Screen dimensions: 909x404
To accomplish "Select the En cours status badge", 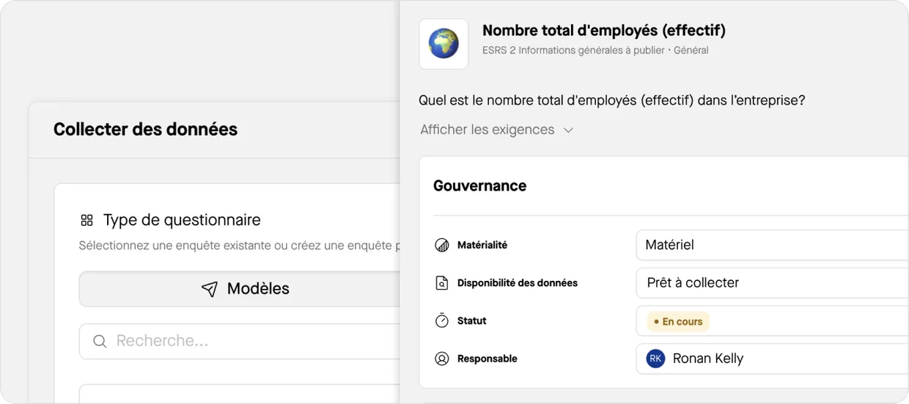I will click(x=678, y=321).
